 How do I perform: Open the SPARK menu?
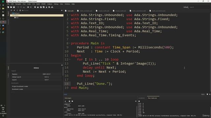(43, 4)
